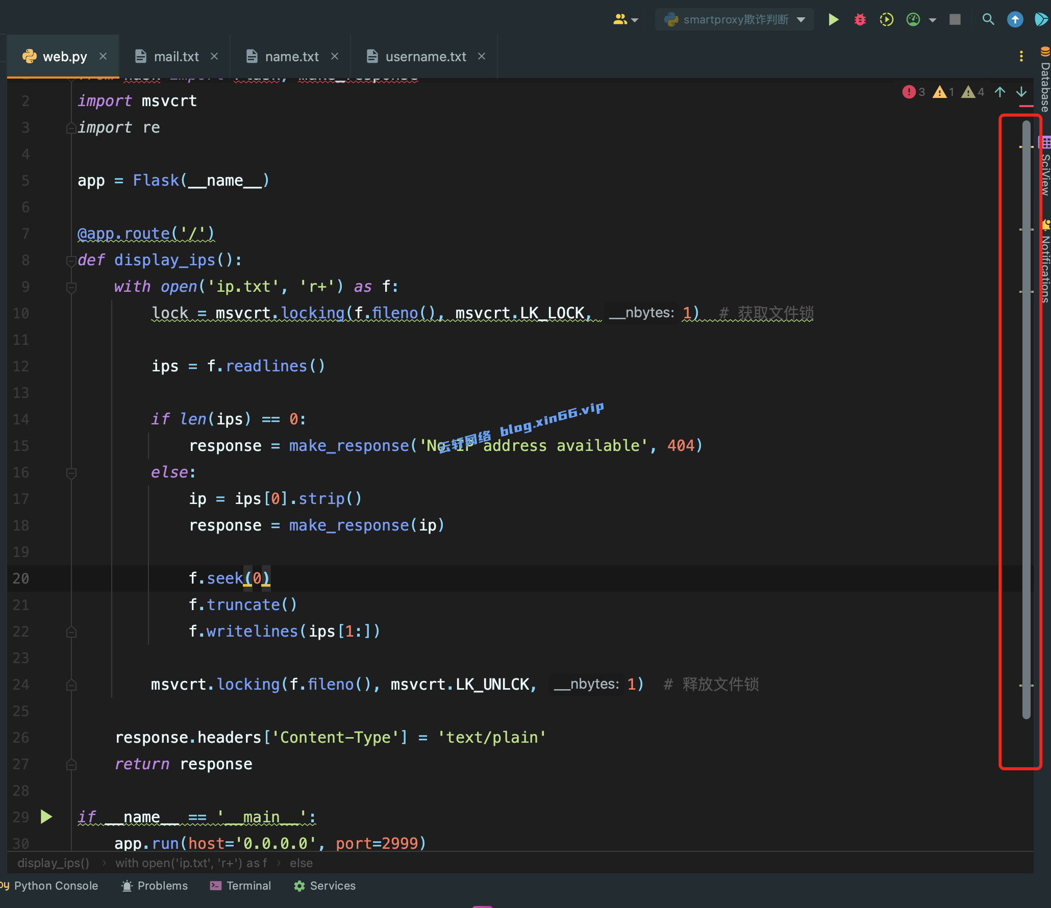Click the f.readlines() call on line 12
This screenshot has width=1051, height=908.
[x=266, y=366]
